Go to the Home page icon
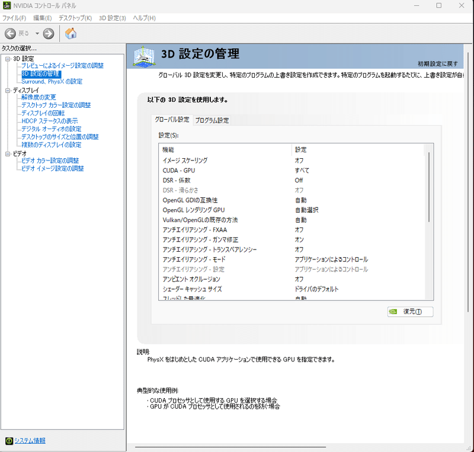This screenshot has width=474, height=452. pos(71,33)
